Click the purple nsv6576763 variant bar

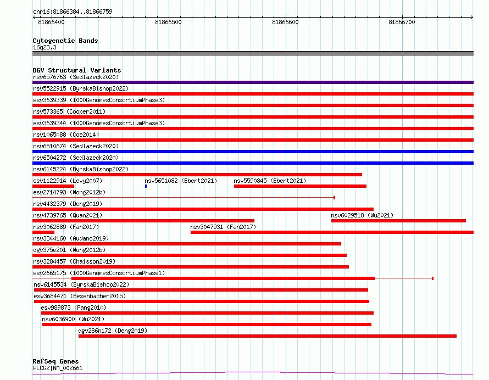pos(253,82)
